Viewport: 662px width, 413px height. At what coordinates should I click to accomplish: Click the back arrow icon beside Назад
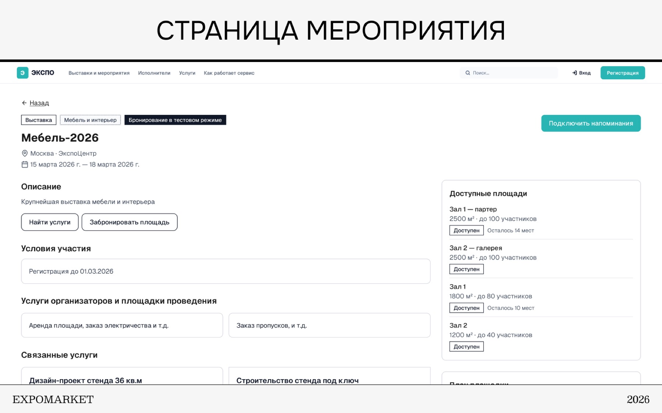24,103
